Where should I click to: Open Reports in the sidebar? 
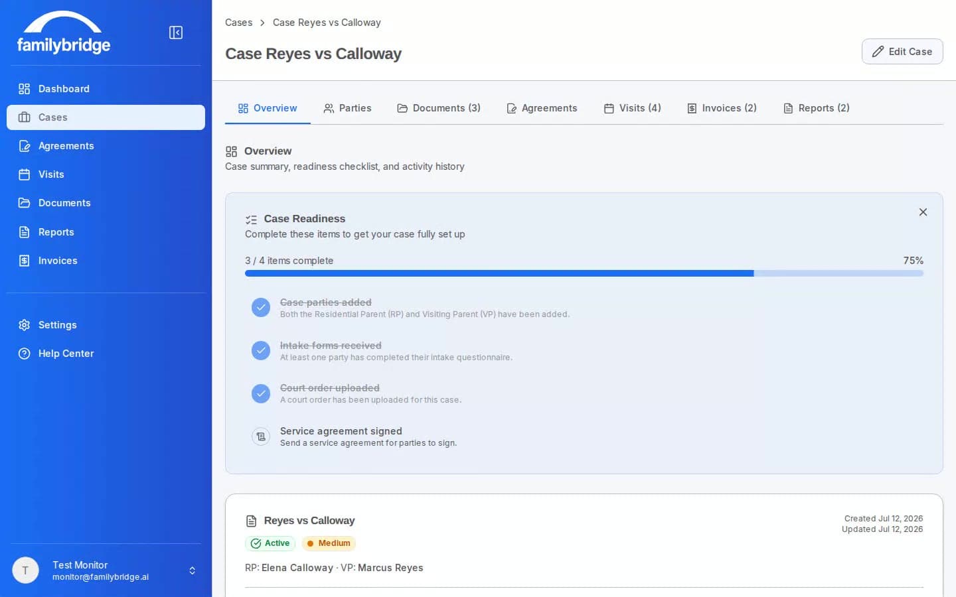106,232
